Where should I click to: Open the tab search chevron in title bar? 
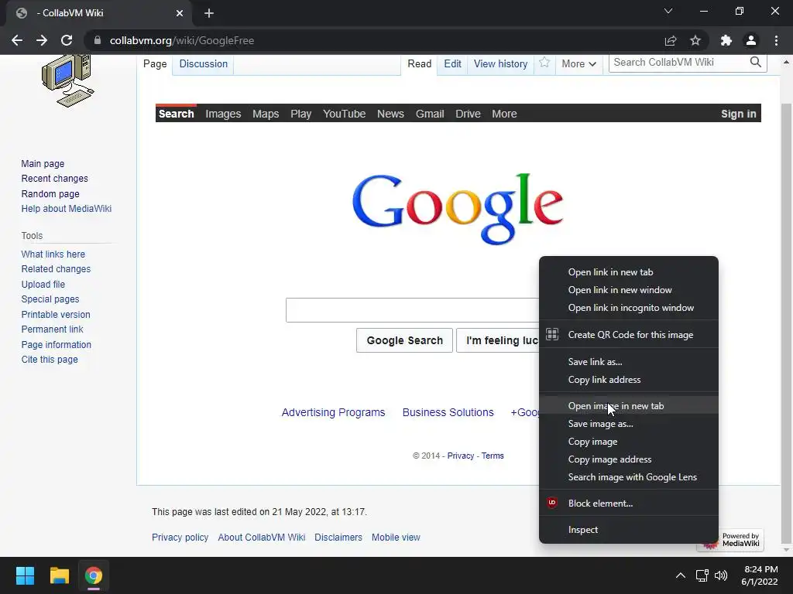(x=668, y=11)
